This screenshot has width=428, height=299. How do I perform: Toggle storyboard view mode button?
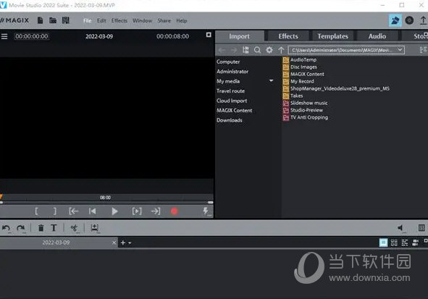pyautogui.click(x=383, y=243)
